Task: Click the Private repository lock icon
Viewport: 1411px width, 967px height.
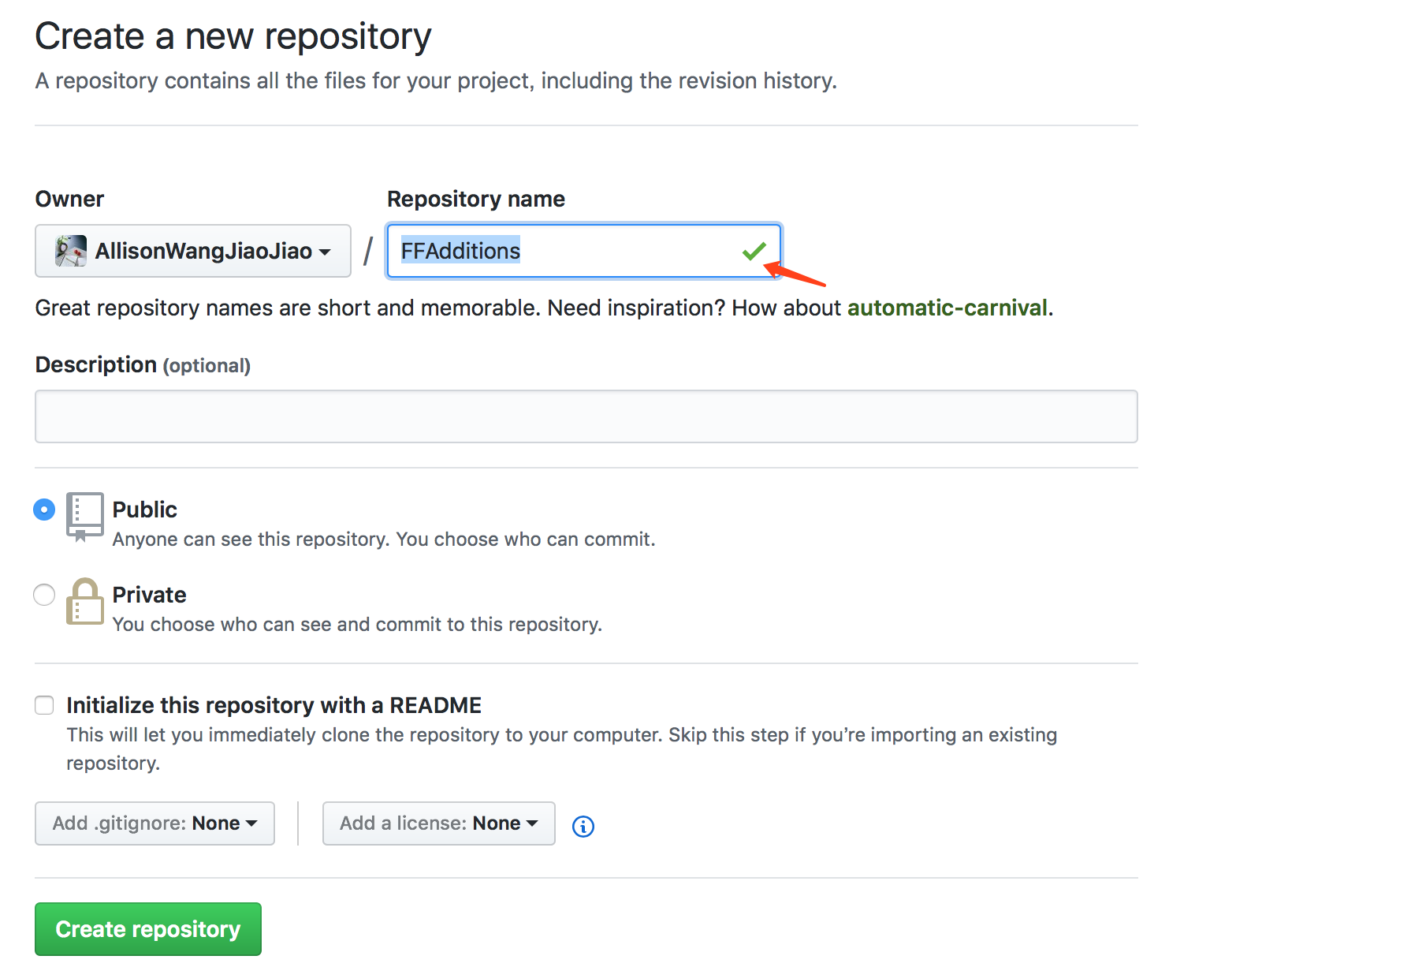Action: [x=84, y=602]
